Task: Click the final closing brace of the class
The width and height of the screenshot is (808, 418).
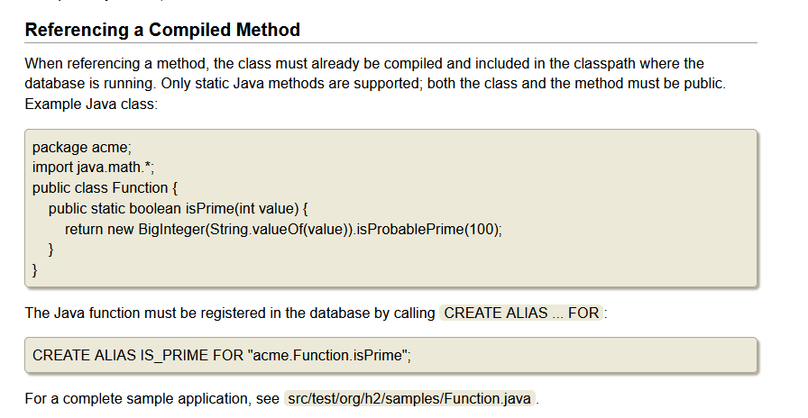Action: pyautogui.click(x=35, y=269)
